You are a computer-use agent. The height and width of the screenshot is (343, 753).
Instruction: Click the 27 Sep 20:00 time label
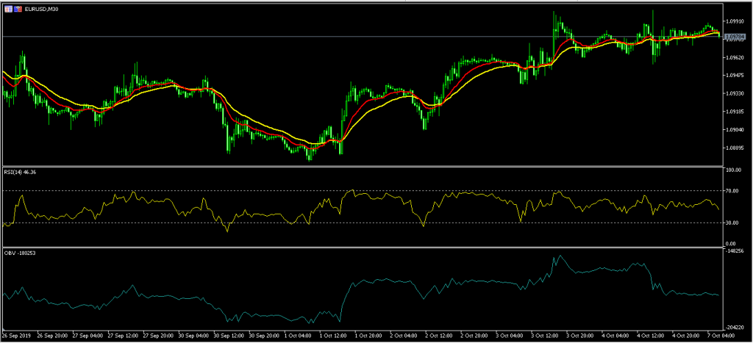(x=158, y=334)
